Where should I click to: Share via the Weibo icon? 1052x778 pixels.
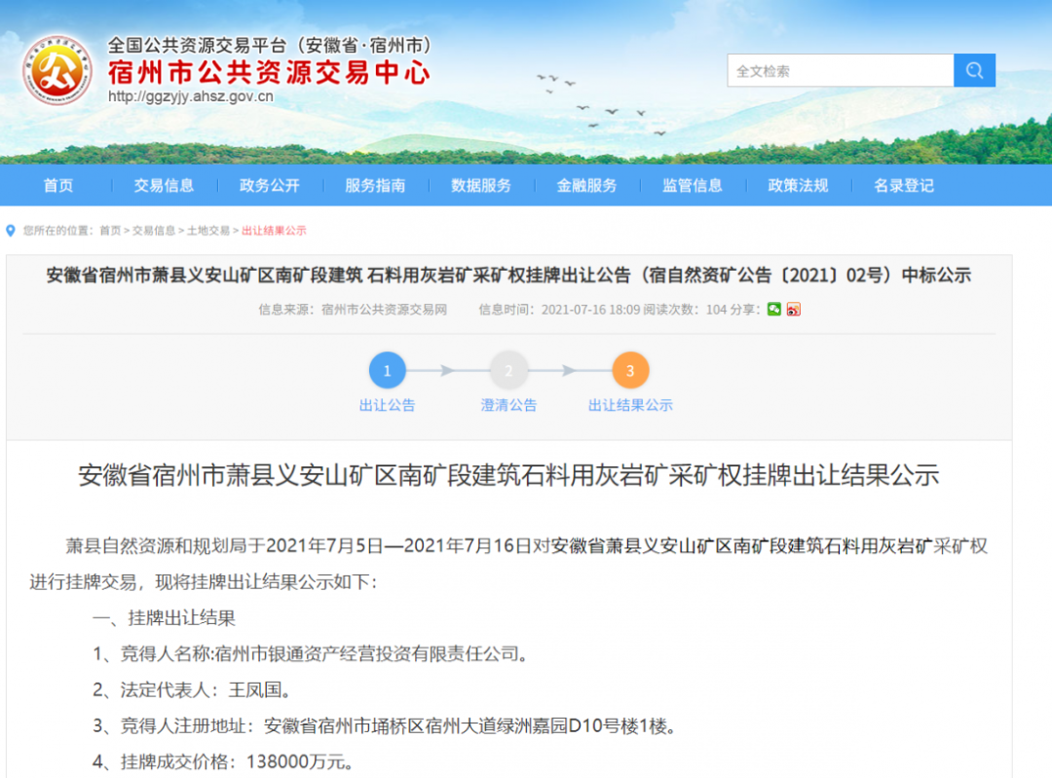point(794,310)
